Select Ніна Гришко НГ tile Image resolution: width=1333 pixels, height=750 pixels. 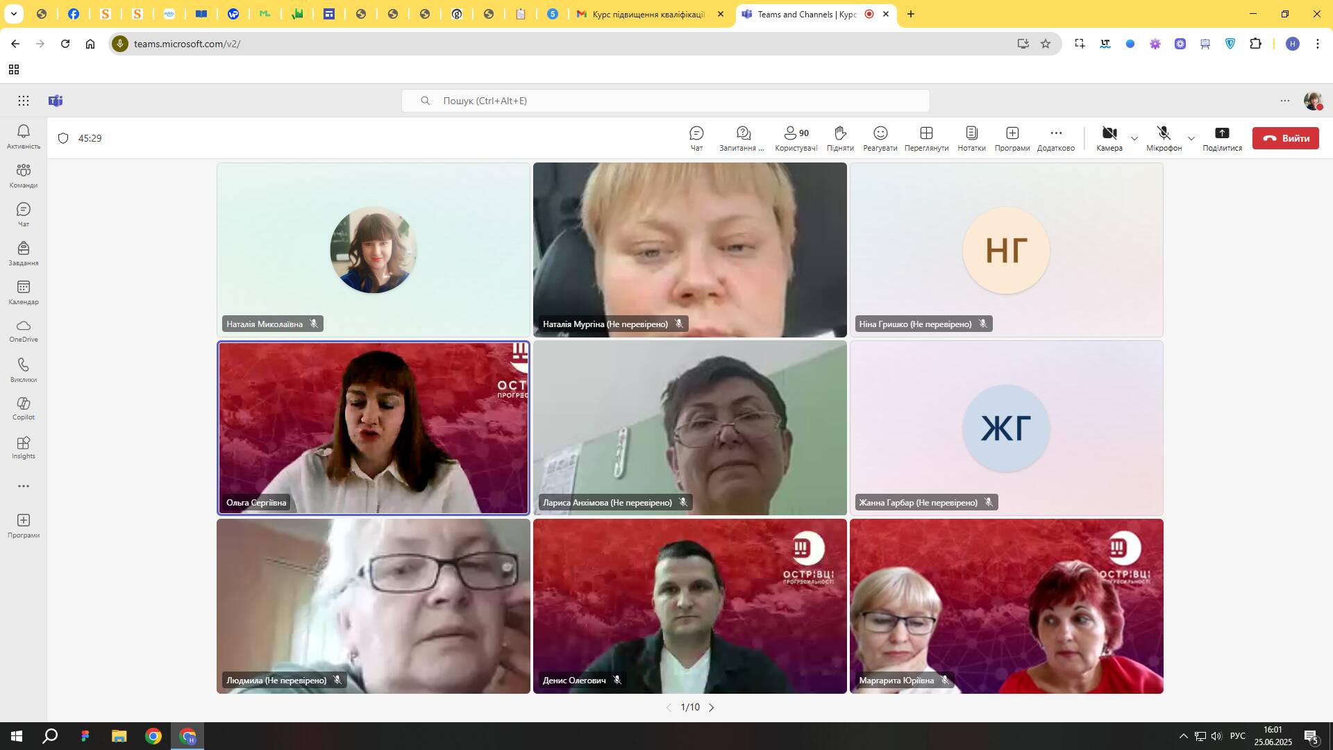click(1006, 250)
